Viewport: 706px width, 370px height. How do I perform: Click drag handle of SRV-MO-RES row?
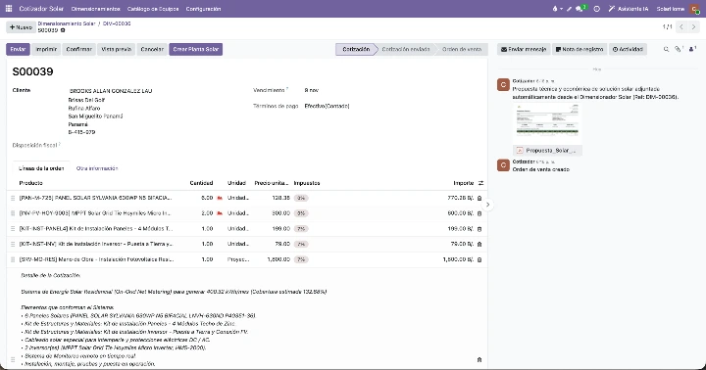[13, 259]
